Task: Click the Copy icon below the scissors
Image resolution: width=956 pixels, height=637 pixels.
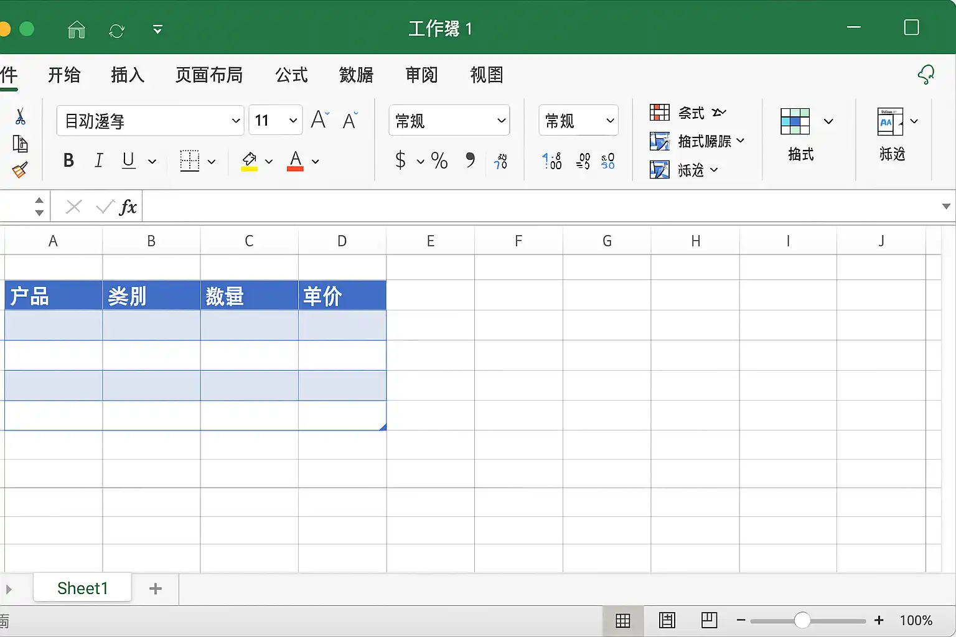Action: pyautogui.click(x=20, y=144)
